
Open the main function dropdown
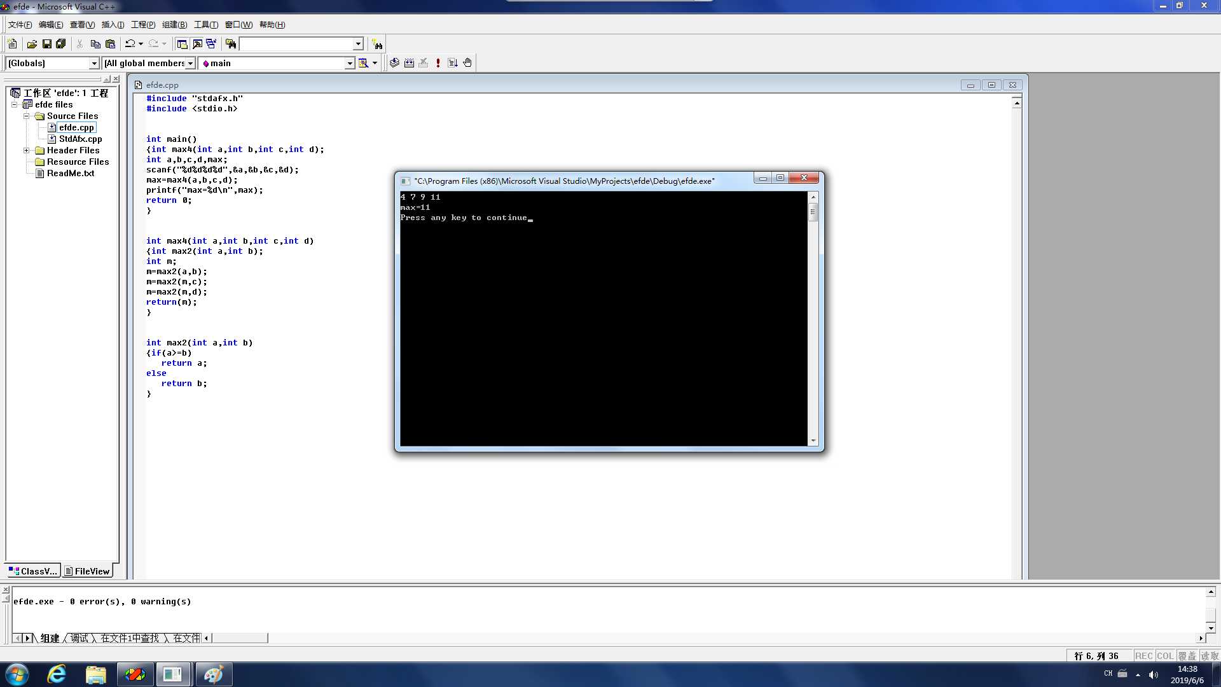click(349, 64)
